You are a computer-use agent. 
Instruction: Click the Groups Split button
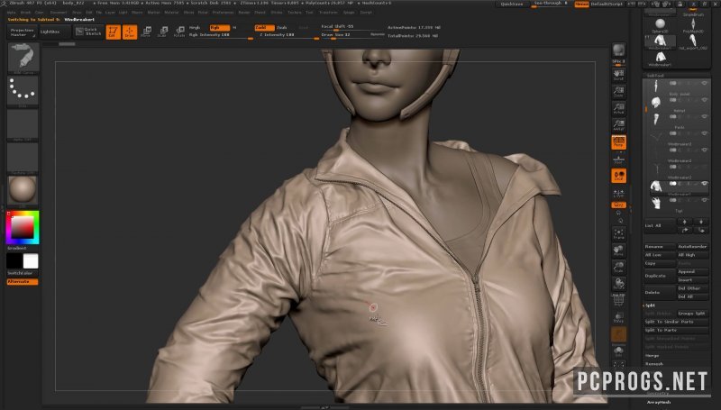click(692, 314)
